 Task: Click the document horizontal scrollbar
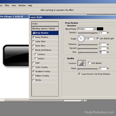click(x=34, y=100)
